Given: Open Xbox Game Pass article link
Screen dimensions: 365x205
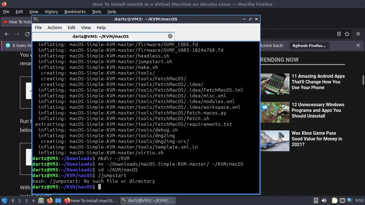Looking at the screenshot, I should 317,139.
